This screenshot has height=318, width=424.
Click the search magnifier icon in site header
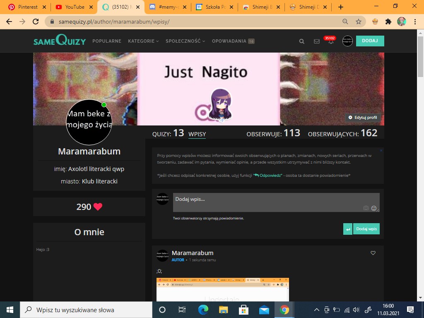(302, 41)
